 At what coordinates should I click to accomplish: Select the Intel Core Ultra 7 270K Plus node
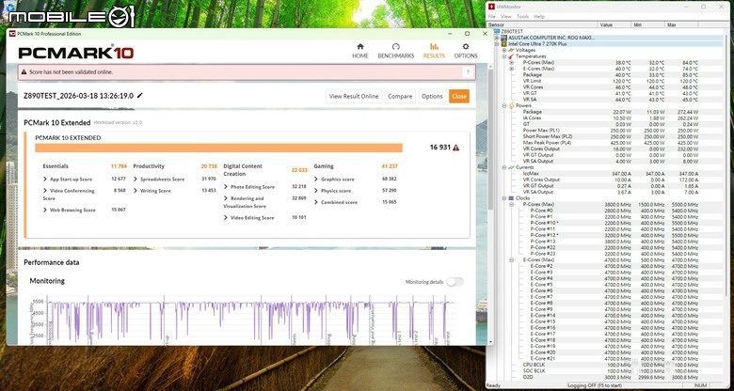point(537,43)
